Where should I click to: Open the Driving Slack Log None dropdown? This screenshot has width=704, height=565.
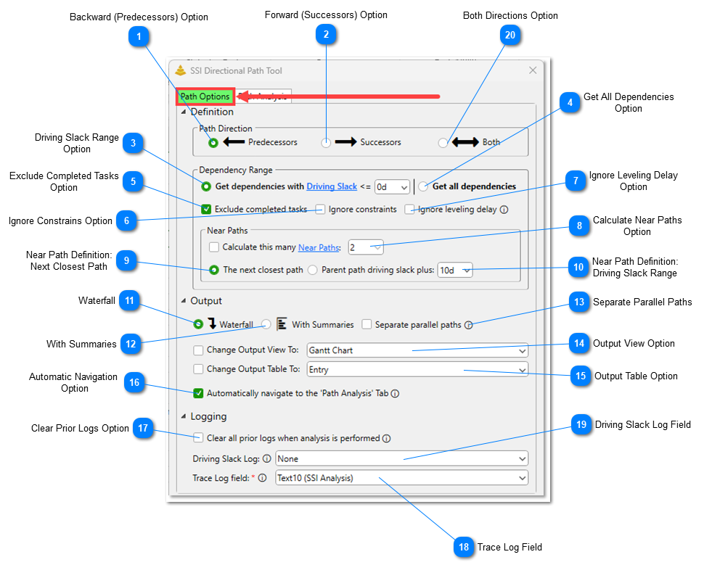pos(401,458)
